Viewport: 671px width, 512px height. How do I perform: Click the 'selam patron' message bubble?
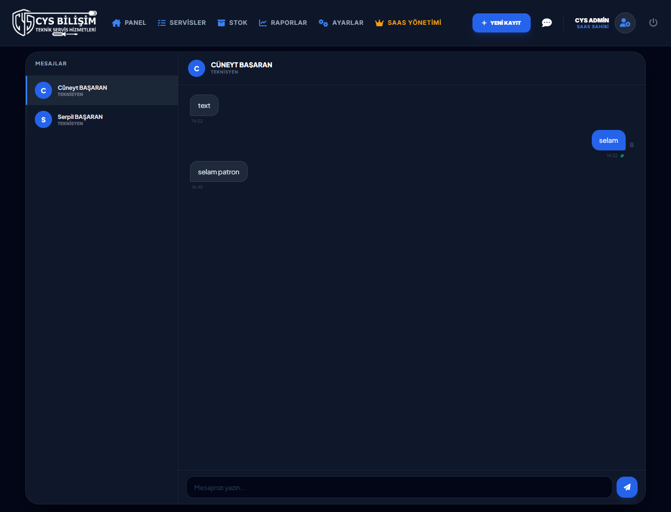[219, 172]
